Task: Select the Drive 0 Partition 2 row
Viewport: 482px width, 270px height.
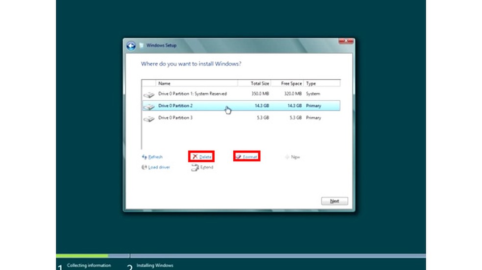Action: click(x=241, y=106)
